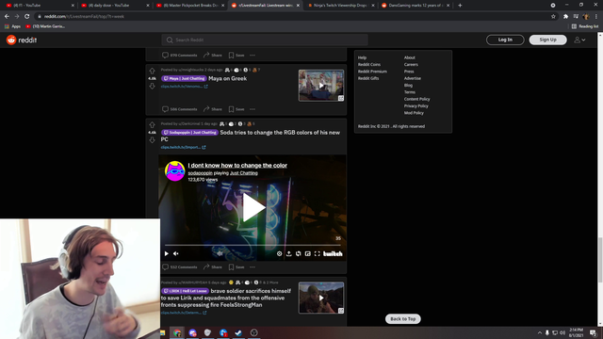Open Sodapoppin Just Chatting flair tag

pyautogui.click(x=189, y=133)
